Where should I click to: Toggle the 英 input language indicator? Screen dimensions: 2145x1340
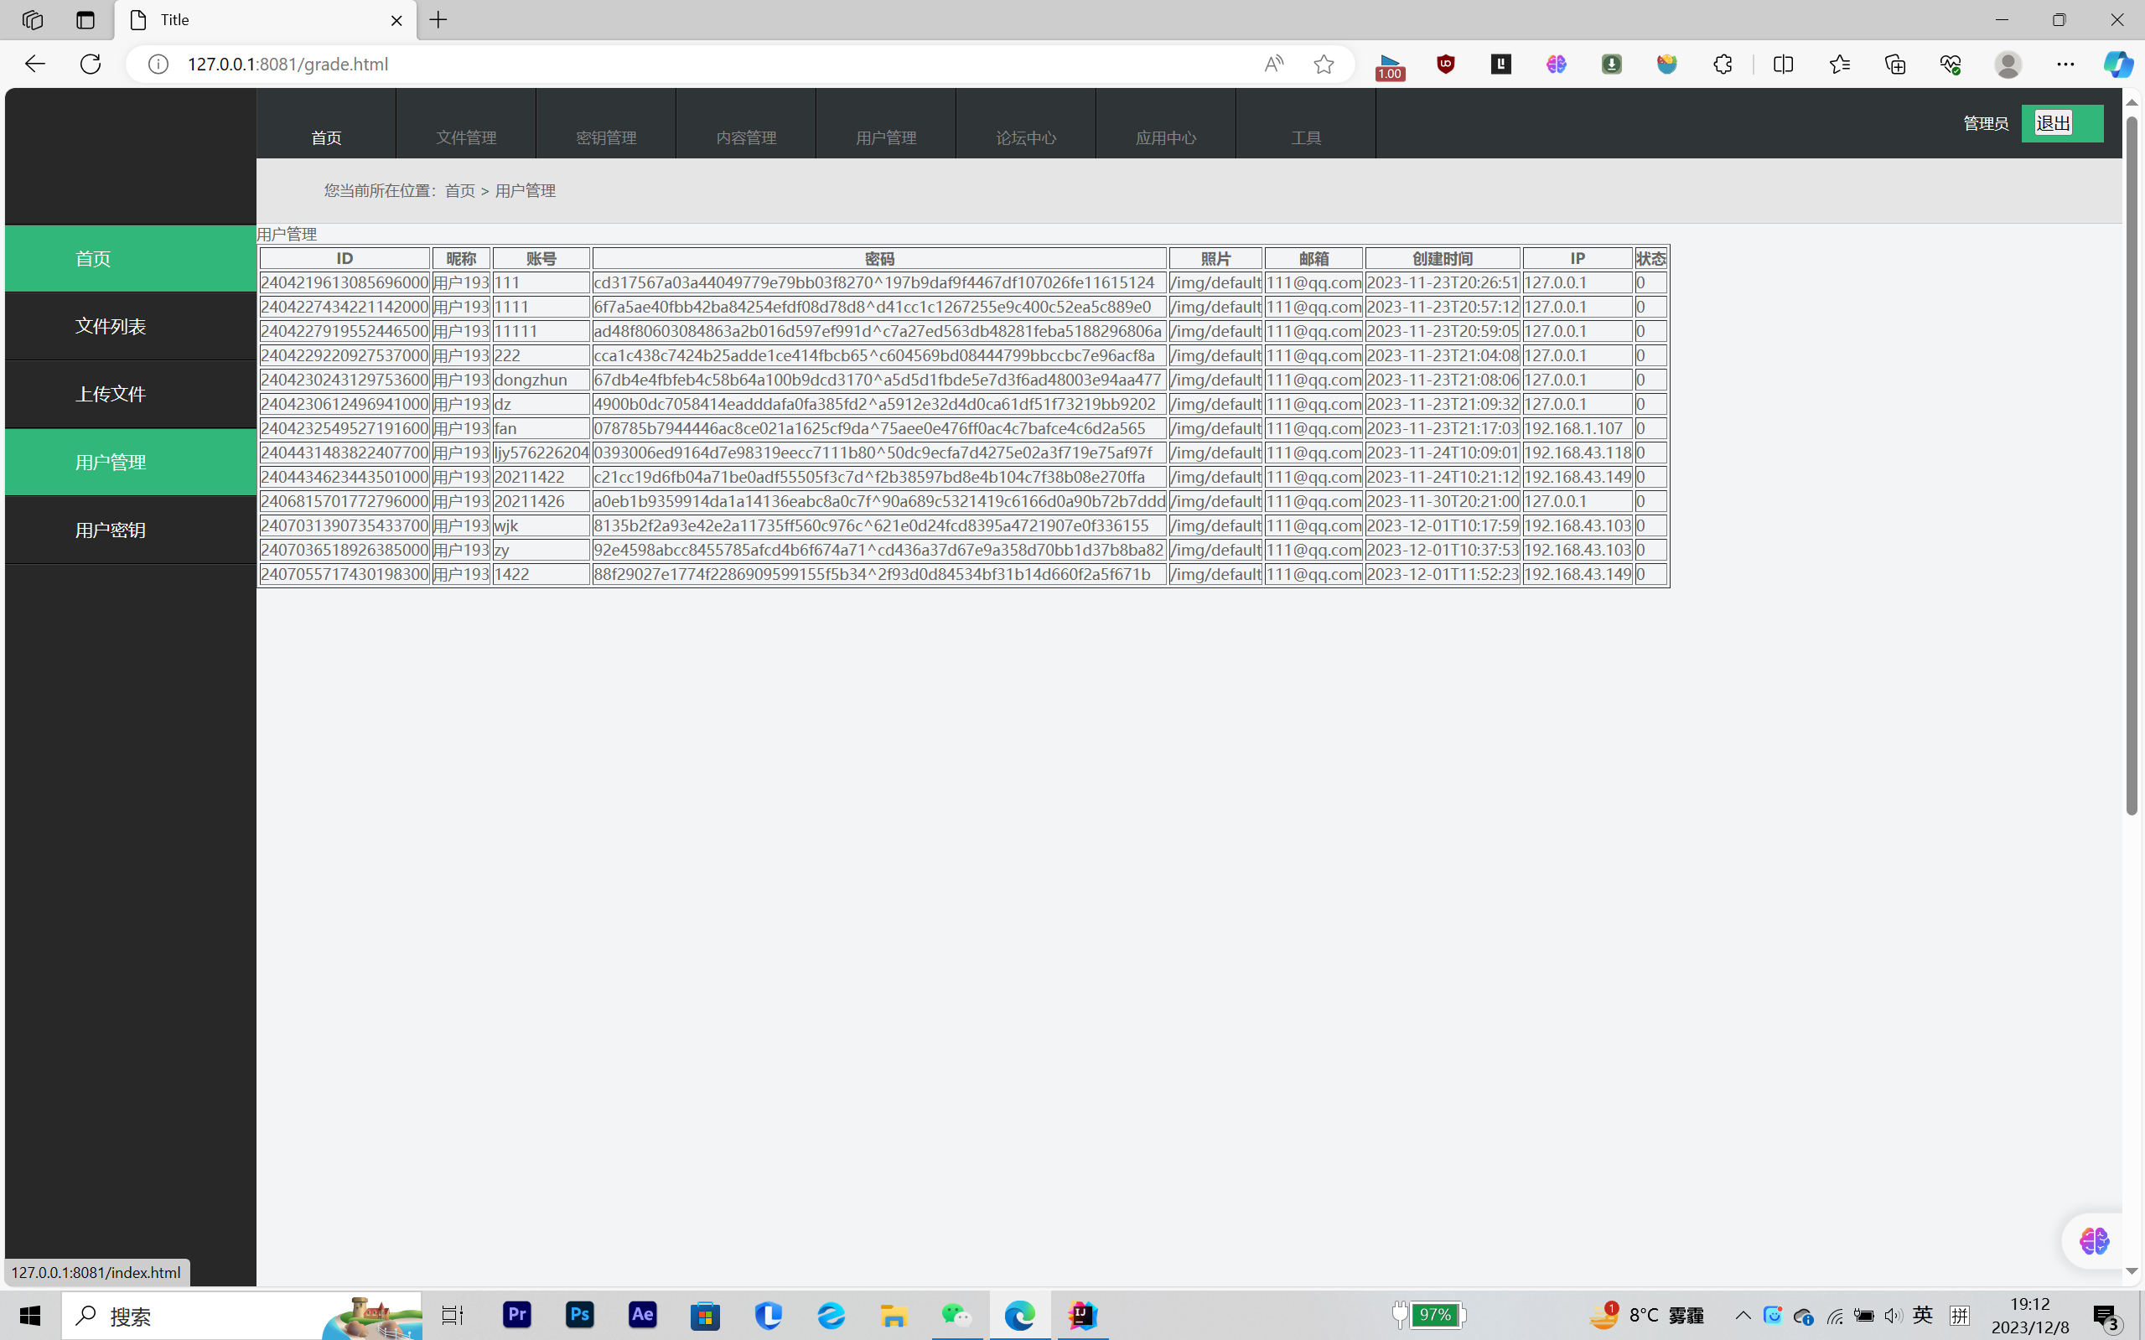click(x=1923, y=1315)
